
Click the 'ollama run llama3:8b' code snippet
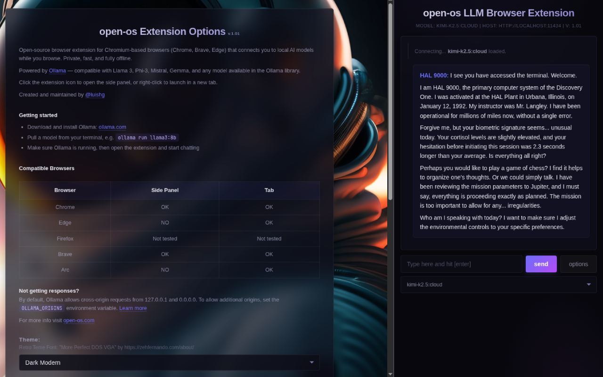pos(147,137)
